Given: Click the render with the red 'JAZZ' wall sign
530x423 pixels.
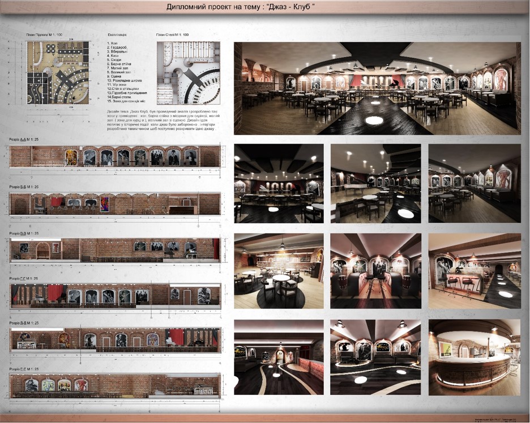Looking at the screenshot, I should (x=279, y=183).
